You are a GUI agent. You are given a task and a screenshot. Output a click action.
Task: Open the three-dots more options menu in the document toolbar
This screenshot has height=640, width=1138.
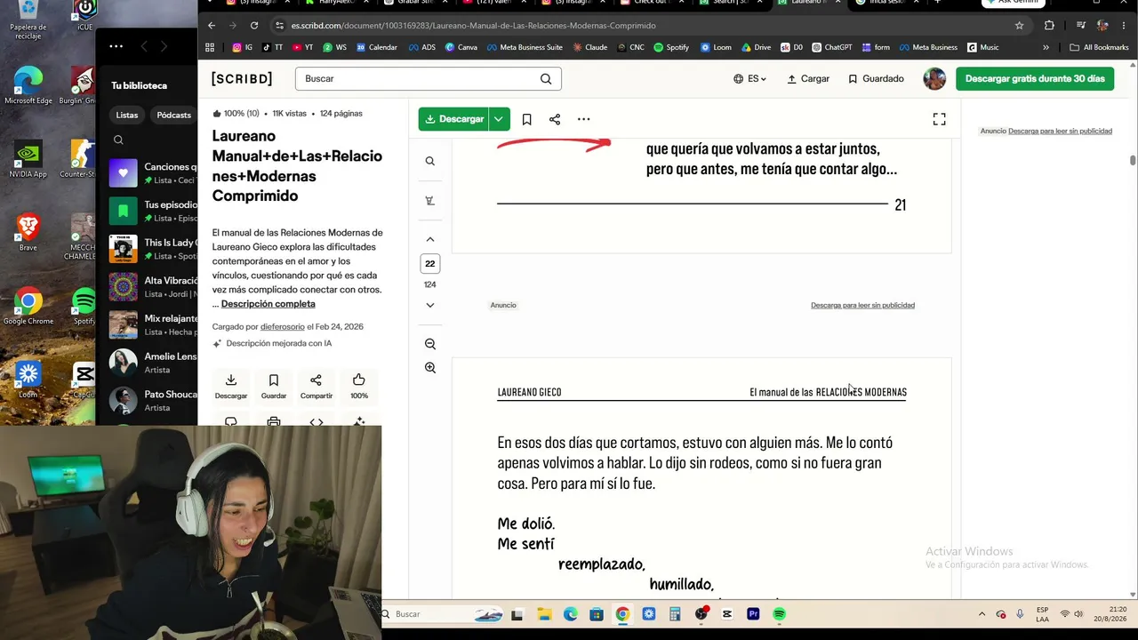coord(583,119)
